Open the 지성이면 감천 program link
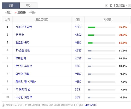The height and width of the screenshot is (109, 131). [x=24, y=27]
